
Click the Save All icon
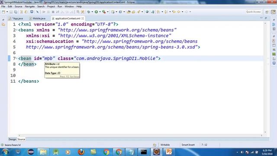pyautogui.click(x=16, y=12)
